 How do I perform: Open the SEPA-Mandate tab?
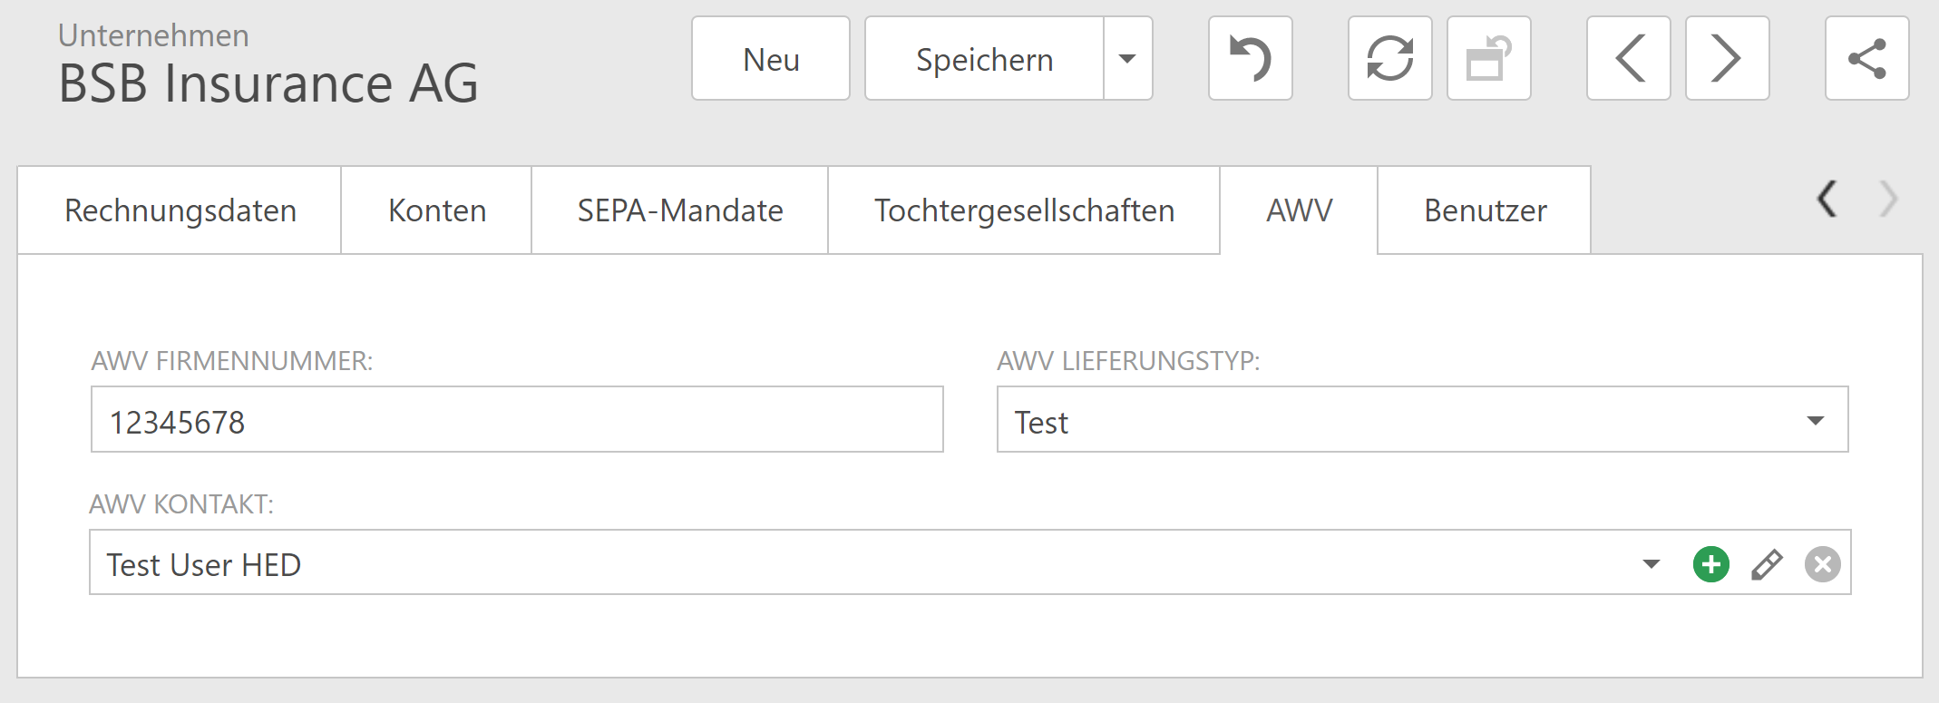[679, 210]
